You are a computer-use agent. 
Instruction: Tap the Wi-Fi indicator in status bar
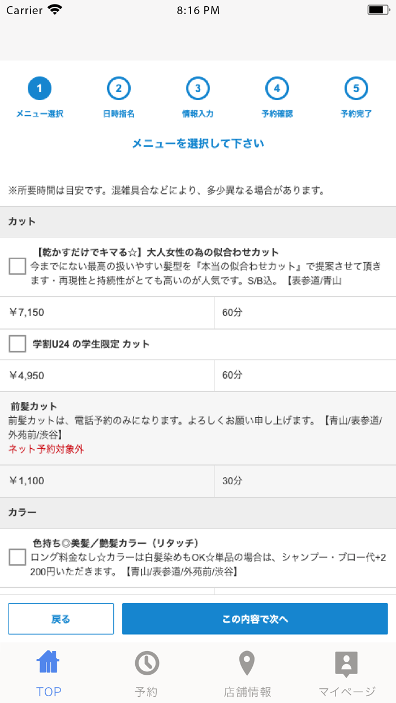point(53,9)
